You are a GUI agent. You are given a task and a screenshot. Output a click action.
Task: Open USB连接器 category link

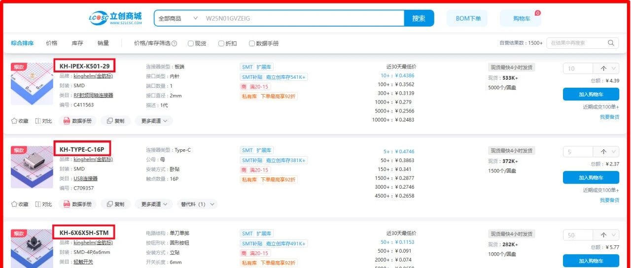pyautogui.click(x=86, y=178)
